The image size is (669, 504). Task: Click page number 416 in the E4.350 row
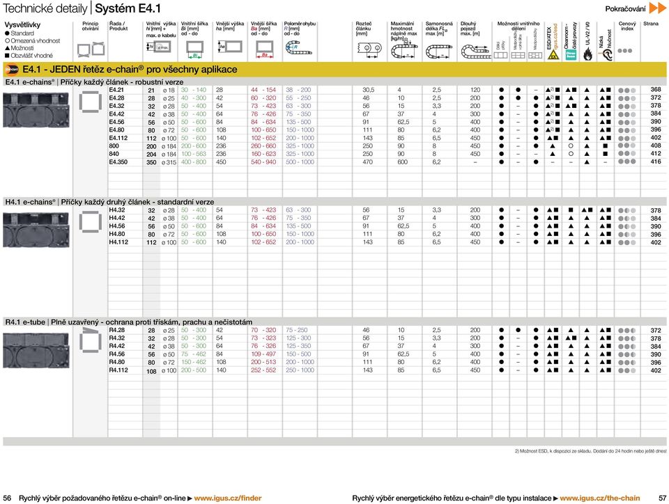(x=656, y=162)
